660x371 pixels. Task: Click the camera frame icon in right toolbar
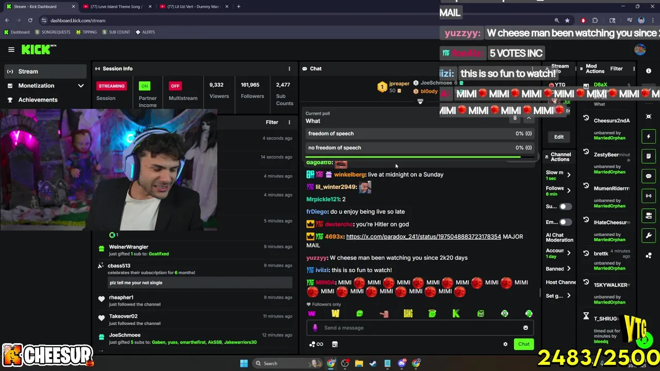(649, 116)
